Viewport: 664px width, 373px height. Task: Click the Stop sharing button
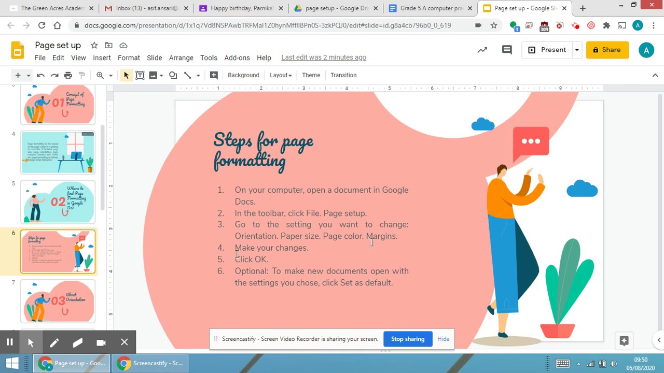(x=408, y=339)
